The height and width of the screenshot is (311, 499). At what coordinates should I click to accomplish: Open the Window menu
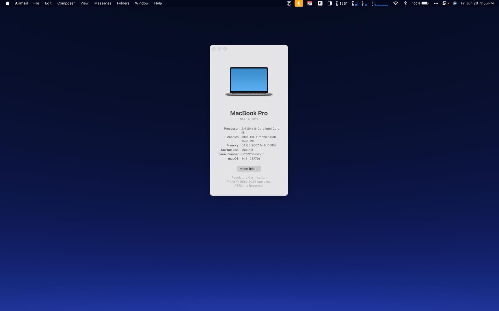point(142,3)
